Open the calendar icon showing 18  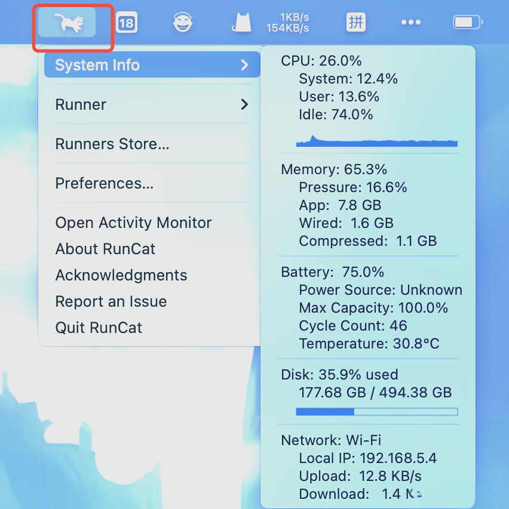[127, 23]
